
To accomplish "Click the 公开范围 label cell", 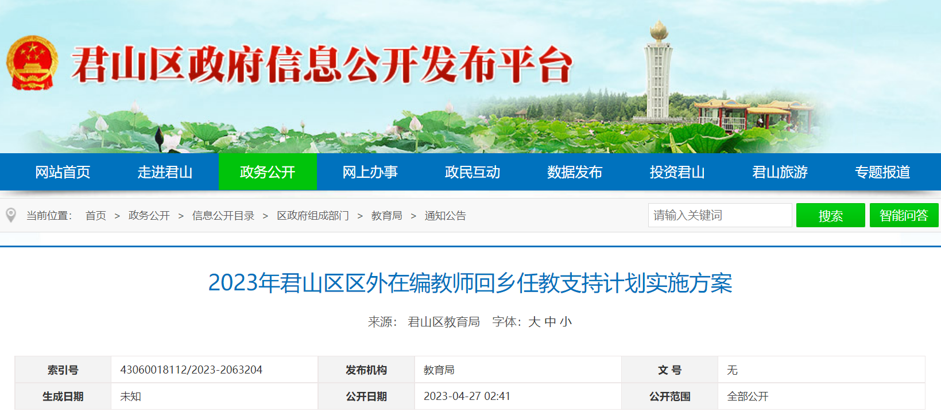I will point(670,397).
